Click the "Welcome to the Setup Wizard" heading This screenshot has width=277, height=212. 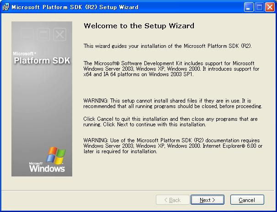[139, 26]
